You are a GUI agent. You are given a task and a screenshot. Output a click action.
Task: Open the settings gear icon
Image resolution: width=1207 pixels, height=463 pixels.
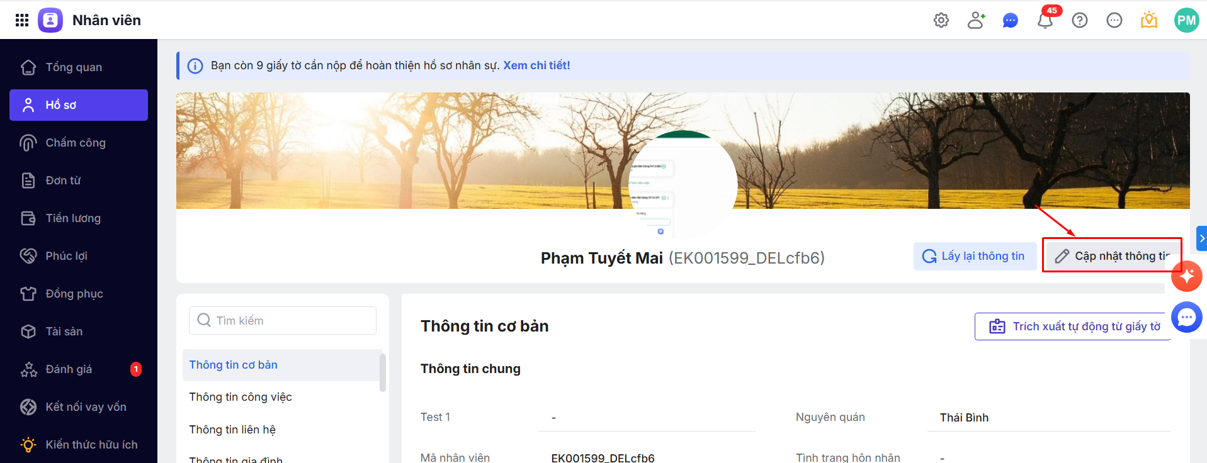[x=941, y=20]
